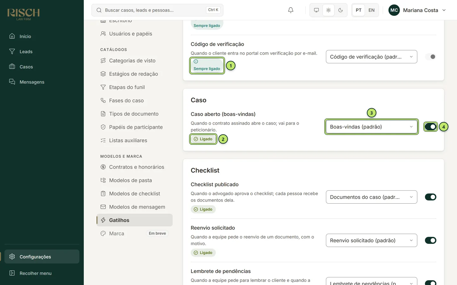Image resolution: width=457 pixels, height=285 pixels.
Task: Click the search magnifier icon
Action: 99,10
